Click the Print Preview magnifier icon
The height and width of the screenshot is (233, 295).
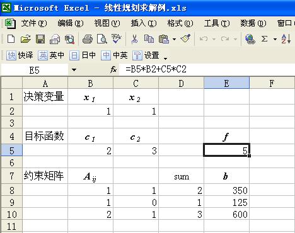pos(102,39)
